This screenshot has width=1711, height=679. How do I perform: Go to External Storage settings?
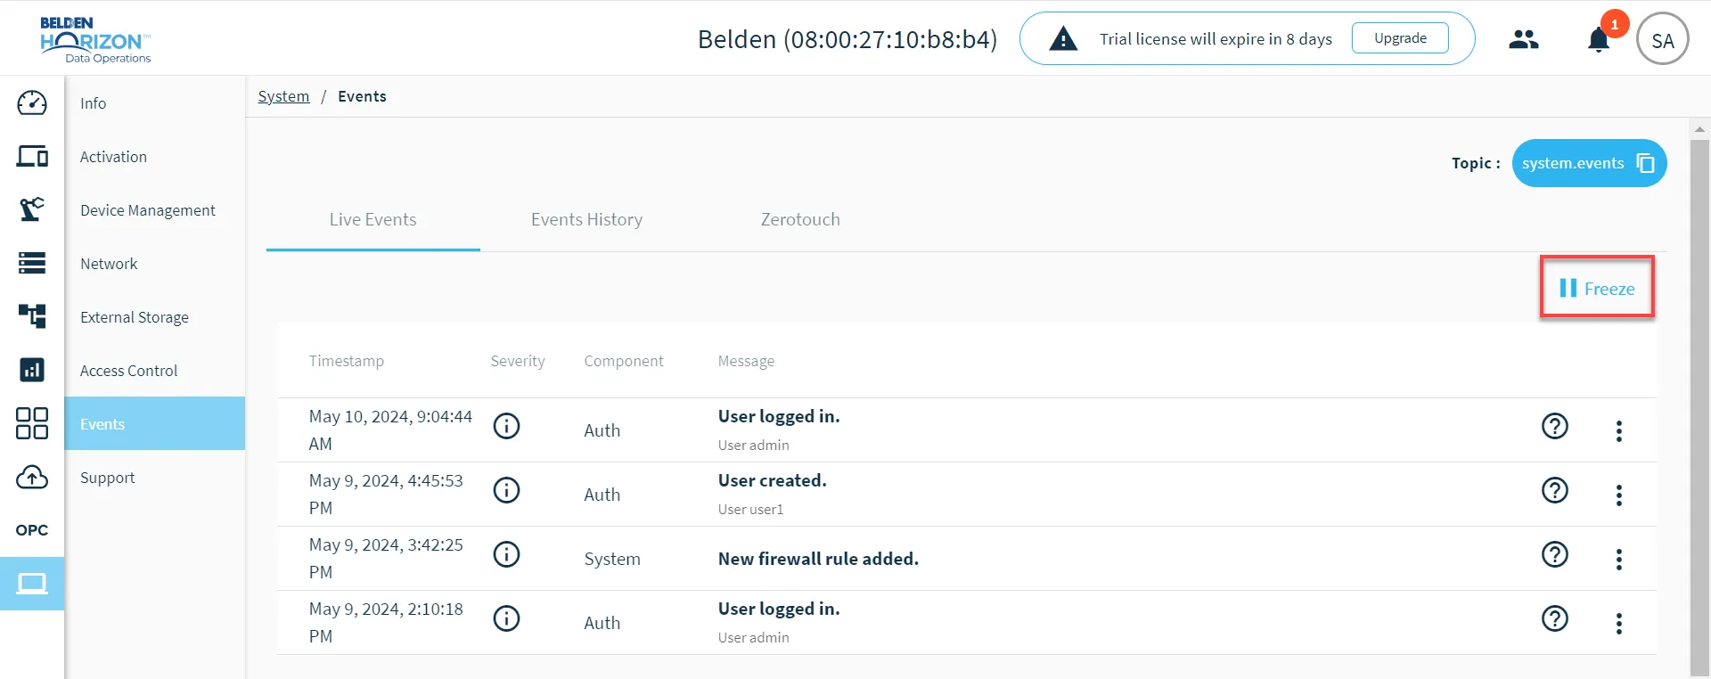155,317
